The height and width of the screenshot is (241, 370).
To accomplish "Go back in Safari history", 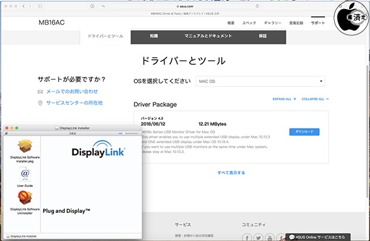I will (x=23, y=7).
